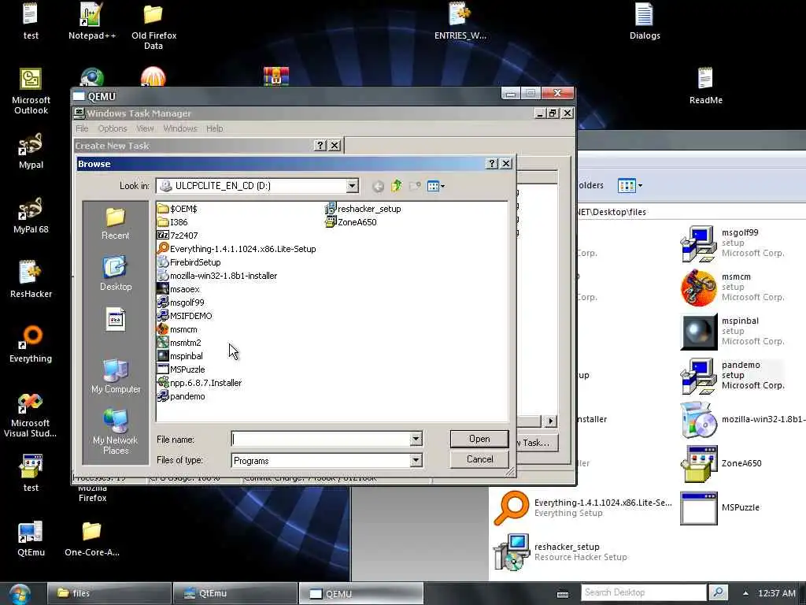Select msmtm2 file
806x605 pixels.
point(179,343)
